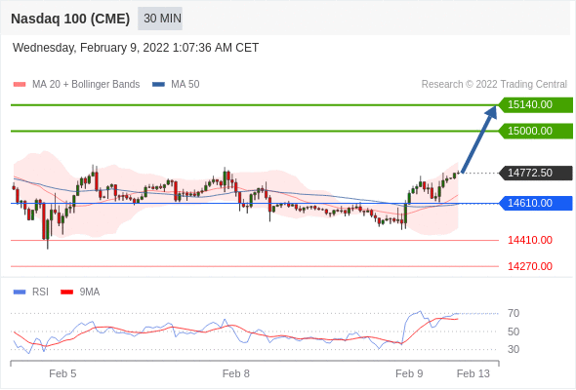576x390 pixels.
Task: Click the Nasdaq 100 (CME) title
Action: click(x=70, y=19)
